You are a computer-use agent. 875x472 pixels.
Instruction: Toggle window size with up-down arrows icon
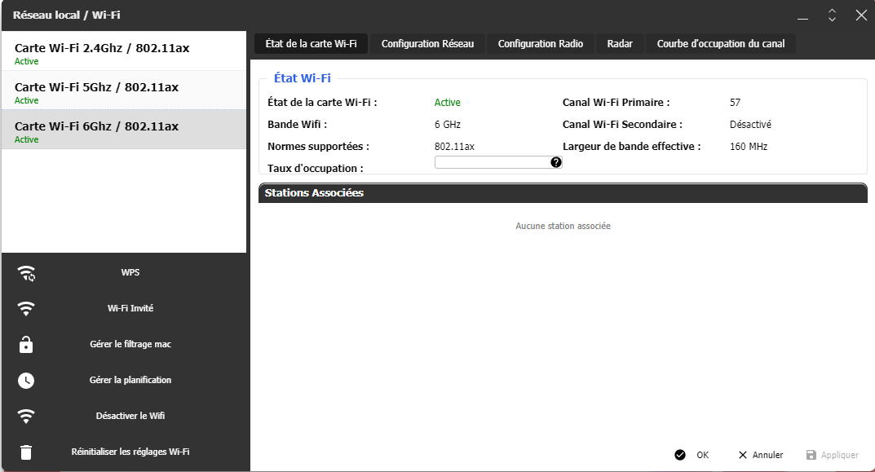(832, 15)
